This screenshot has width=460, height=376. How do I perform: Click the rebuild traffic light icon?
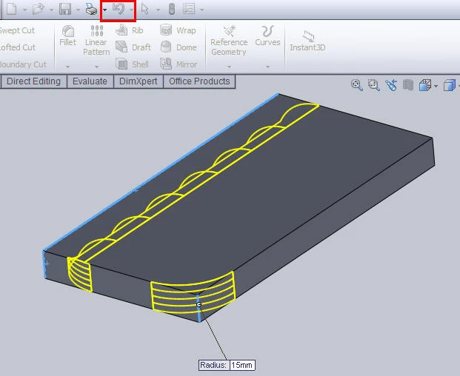click(172, 9)
